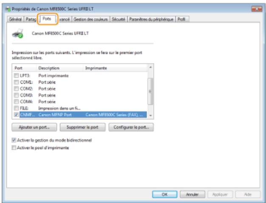This screenshot has width=266, height=203.
Task: Open the Profil tab
Action: coord(182,20)
